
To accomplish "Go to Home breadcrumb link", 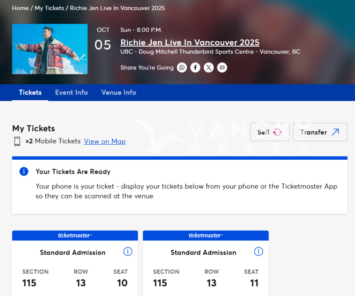I will coord(20,8).
